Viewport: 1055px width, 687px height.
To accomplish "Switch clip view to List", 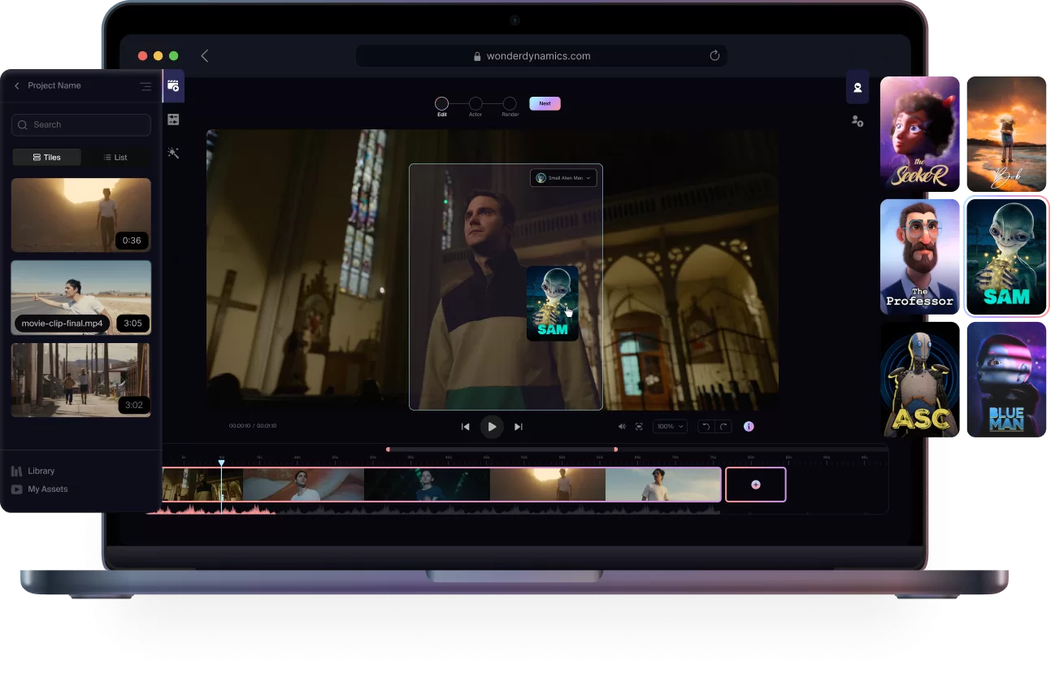I will pyautogui.click(x=115, y=158).
